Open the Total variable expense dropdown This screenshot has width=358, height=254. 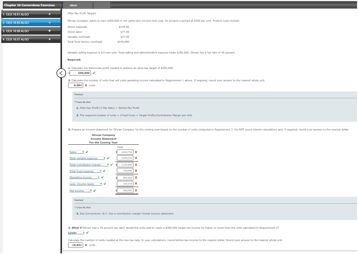click(87, 158)
